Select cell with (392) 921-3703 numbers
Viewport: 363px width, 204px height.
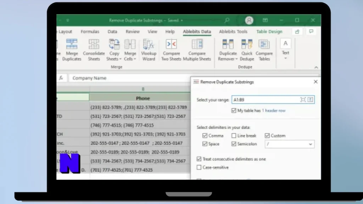pos(140,134)
